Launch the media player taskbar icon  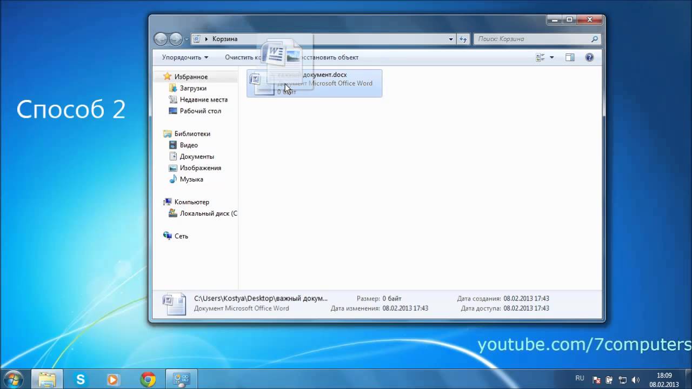tap(112, 379)
